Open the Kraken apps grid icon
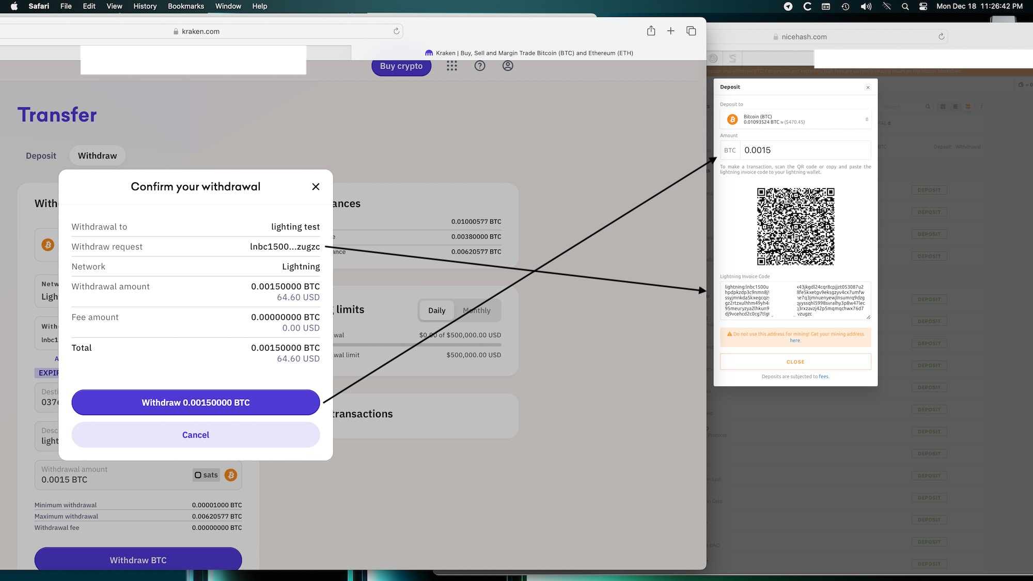The width and height of the screenshot is (1033, 581). pyautogui.click(x=452, y=66)
